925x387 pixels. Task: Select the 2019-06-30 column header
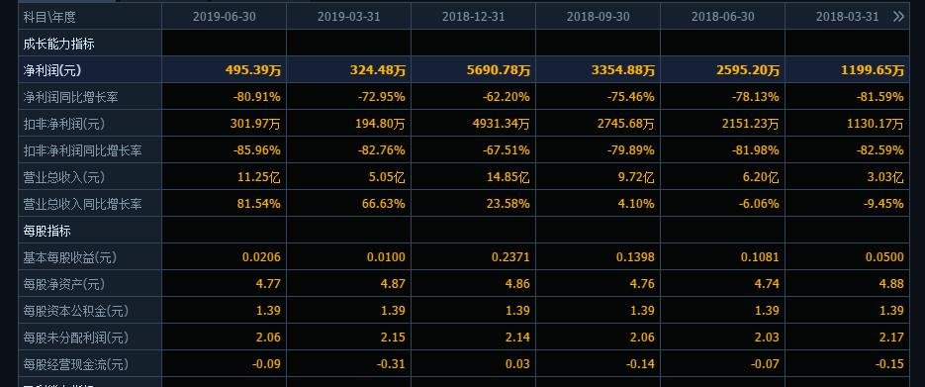[x=225, y=17]
